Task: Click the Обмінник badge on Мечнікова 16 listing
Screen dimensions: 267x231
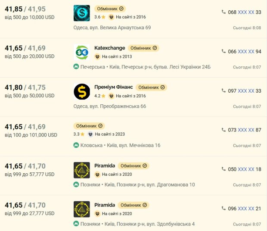Action: pyautogui.click(x=89, y=126)
